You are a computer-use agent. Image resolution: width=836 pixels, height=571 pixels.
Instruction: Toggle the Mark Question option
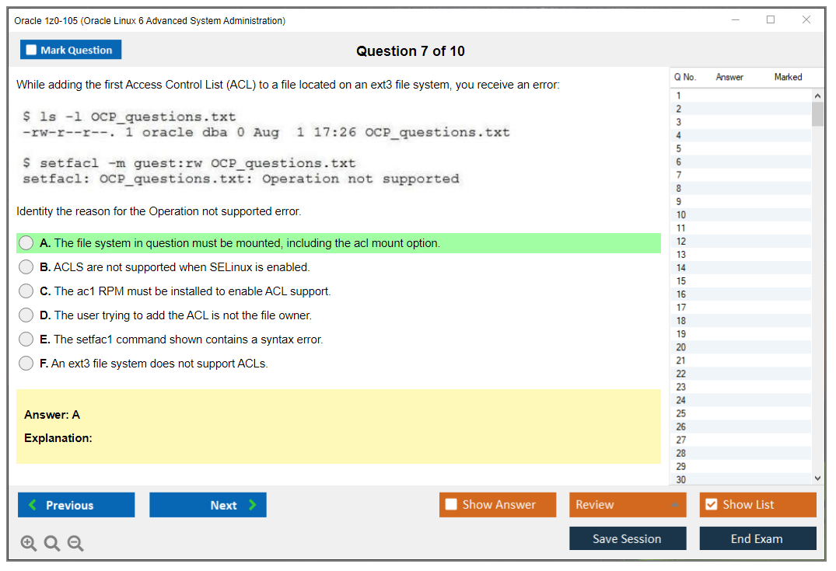click(x=70, y=49)
